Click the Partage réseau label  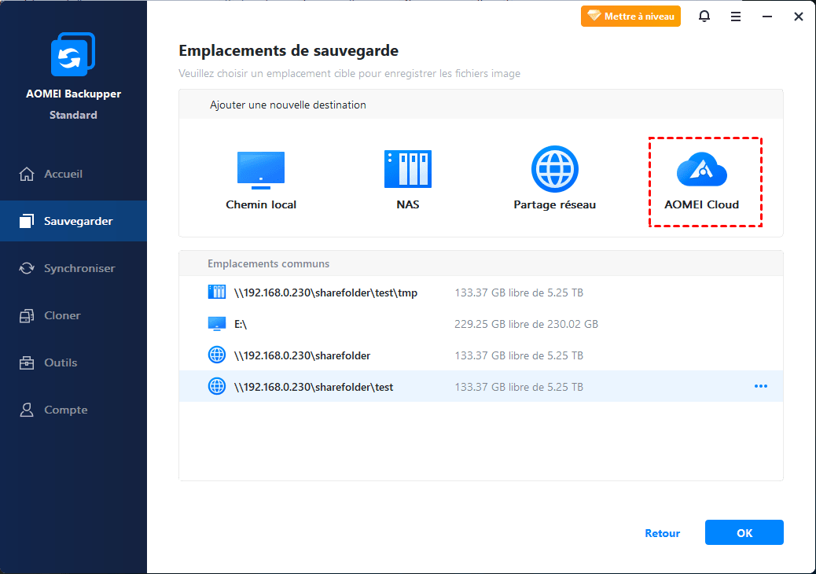pos(555,205)
